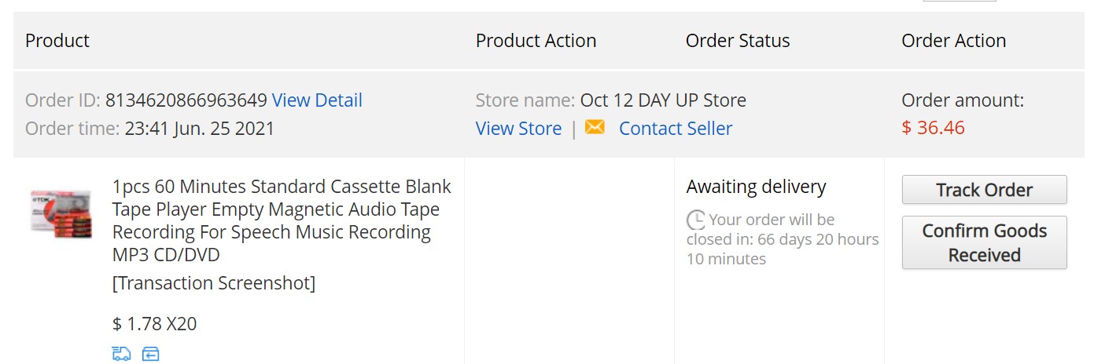Click the return box icon under price
The image size is (1094, 364).
coord(151,355)
